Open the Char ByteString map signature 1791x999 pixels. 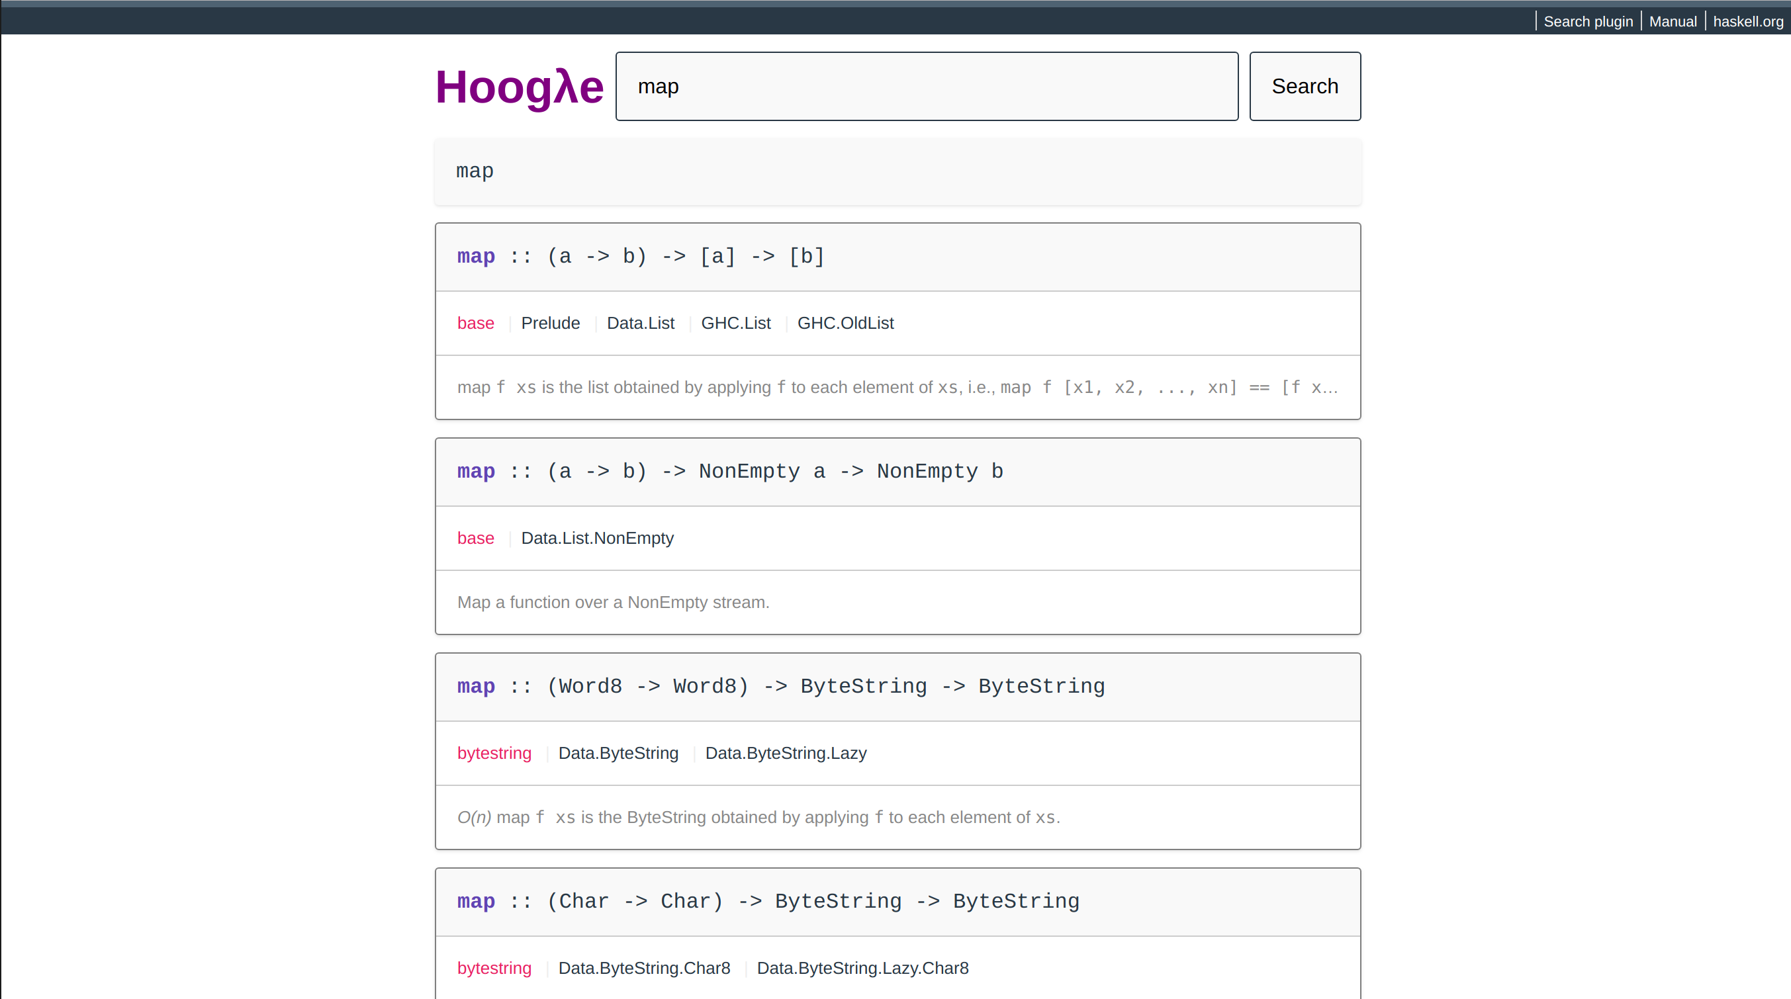768,901
